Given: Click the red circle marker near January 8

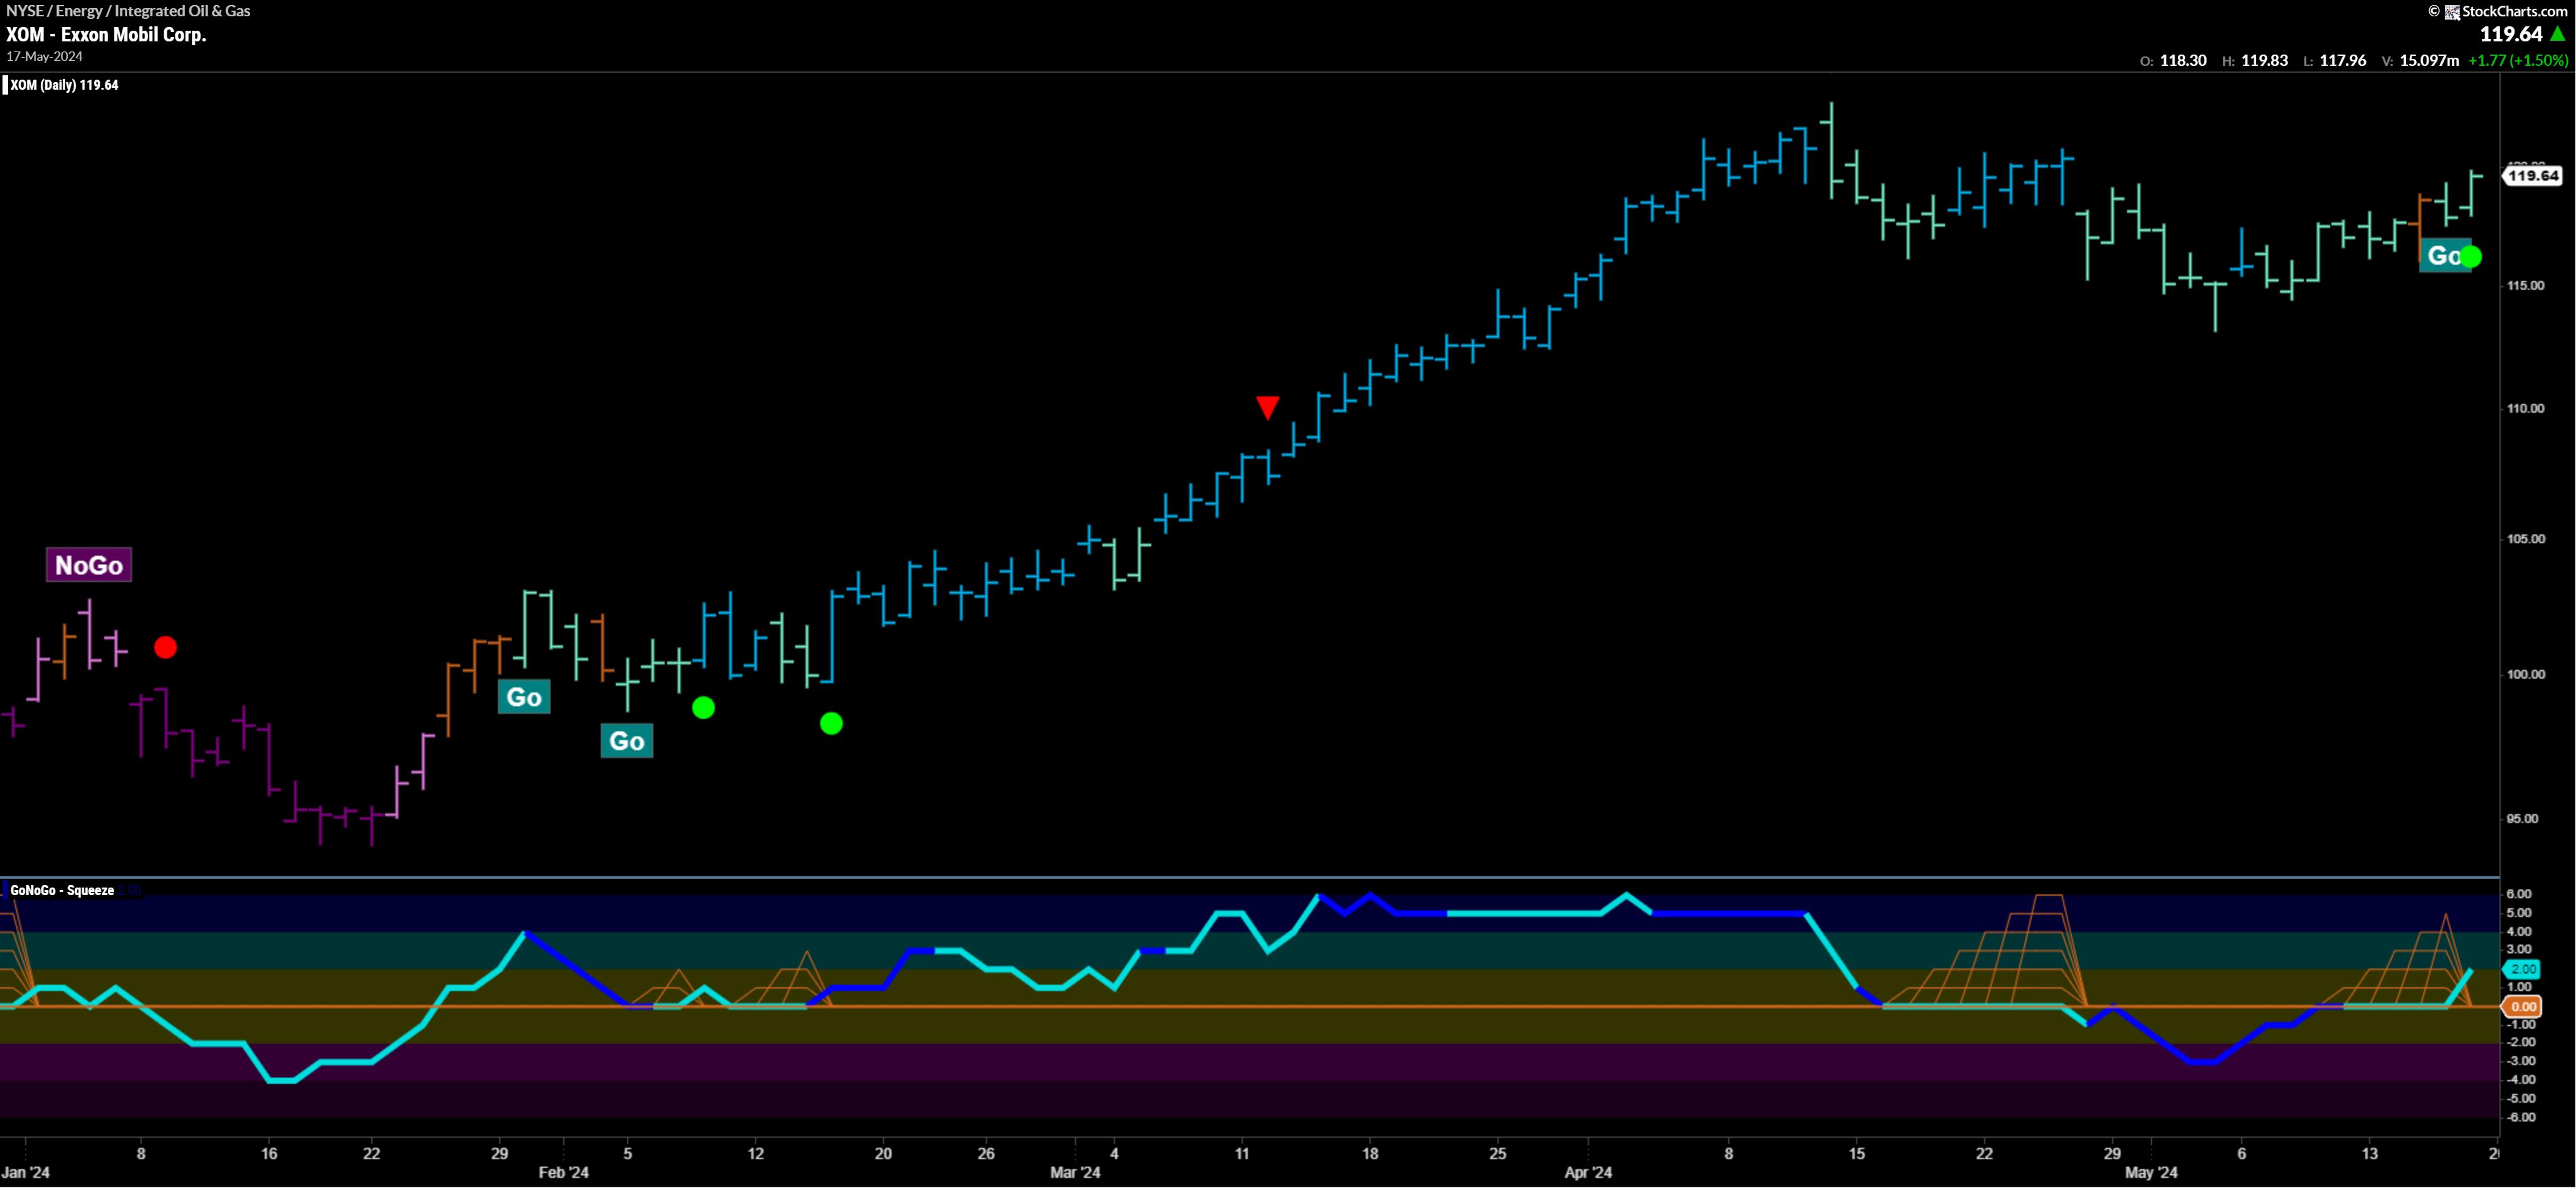Looking at the screenshot, I should click(166, 648).
